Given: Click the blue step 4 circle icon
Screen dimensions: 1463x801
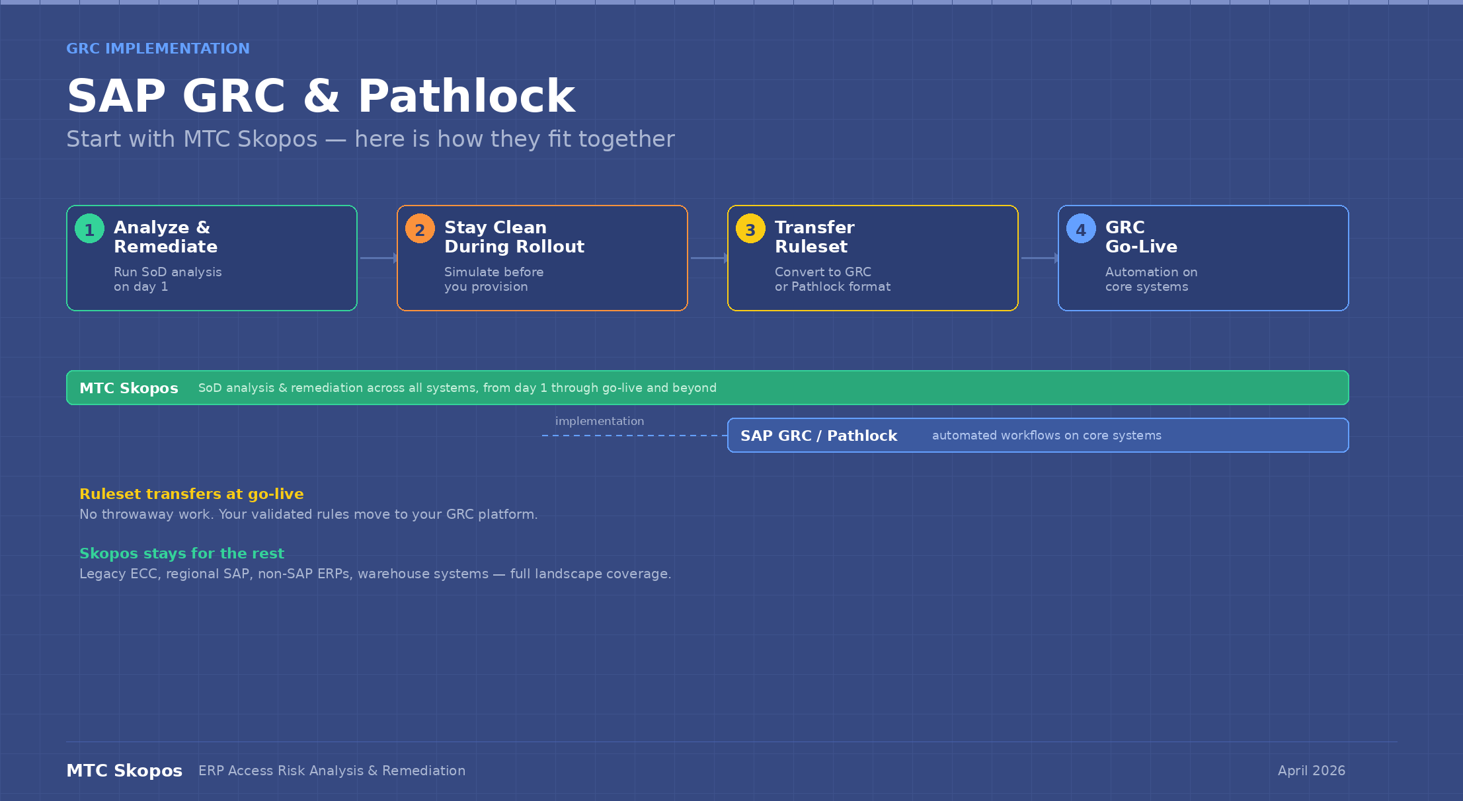Looking at the screenshot, I should [1080, 229].
